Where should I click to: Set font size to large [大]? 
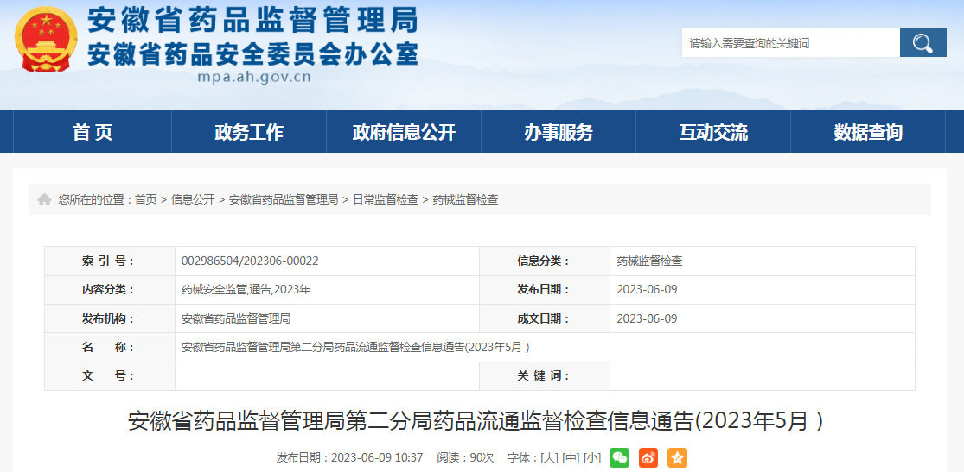549,457
